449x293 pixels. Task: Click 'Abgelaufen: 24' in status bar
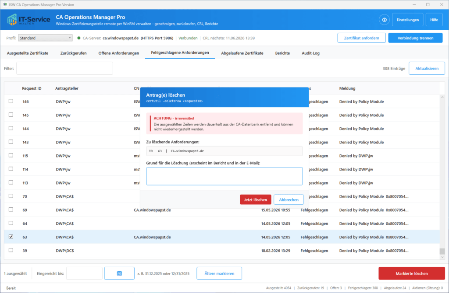click(395, 288)
